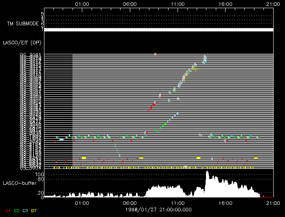Click the OS_3004 row label

tap(31, 168)
